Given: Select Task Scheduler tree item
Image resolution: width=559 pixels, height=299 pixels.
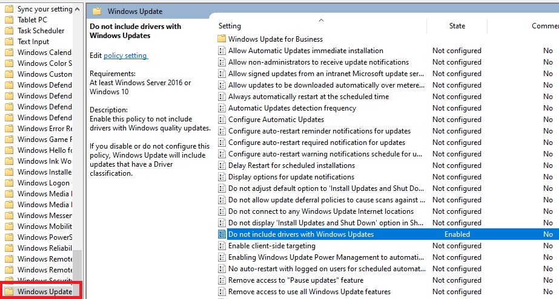Looking at the screenshot, I should pos(41,31).
